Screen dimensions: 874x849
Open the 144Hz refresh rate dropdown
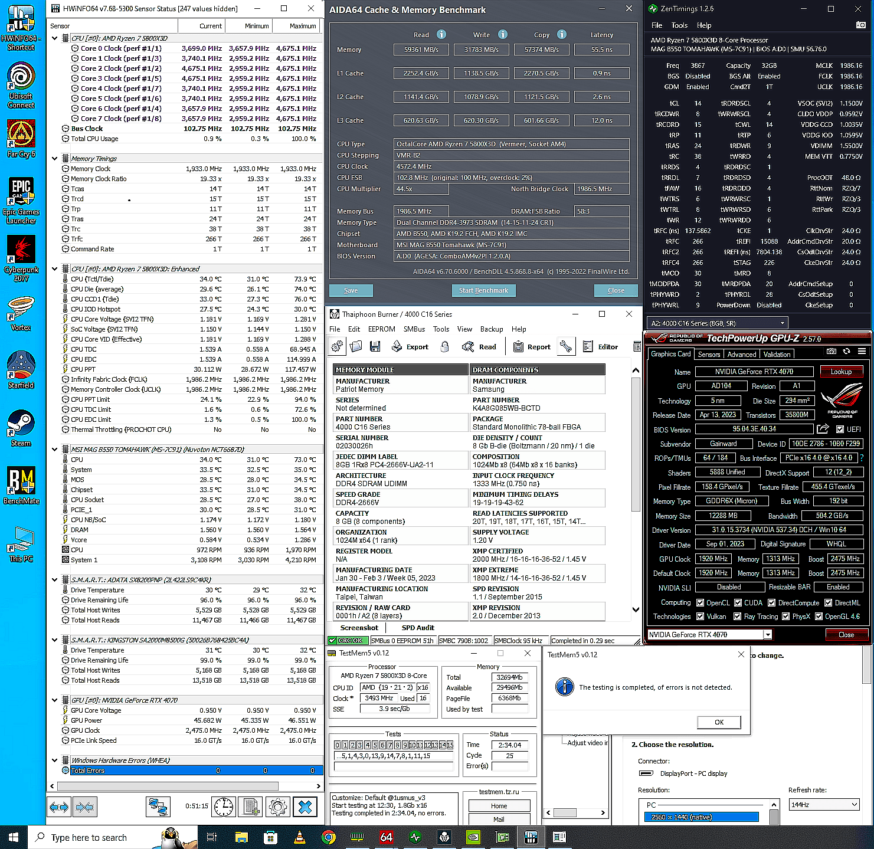pyautogui.click(x=824, y=805)
